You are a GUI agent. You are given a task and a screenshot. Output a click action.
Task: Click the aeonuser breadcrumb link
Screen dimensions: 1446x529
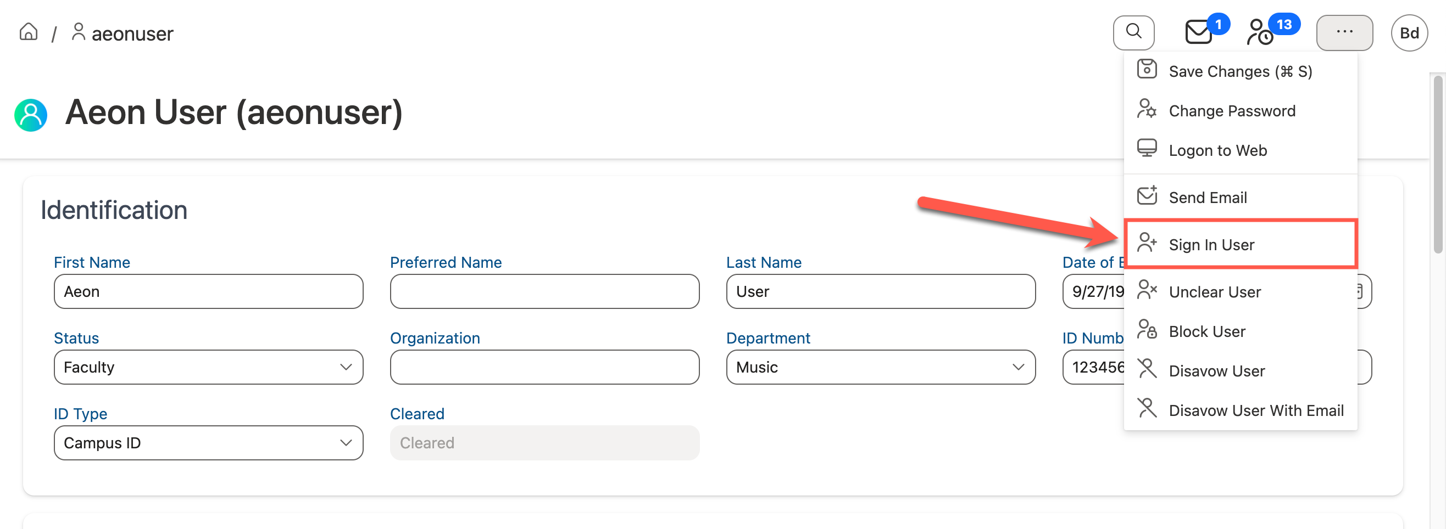pos(132,33)
